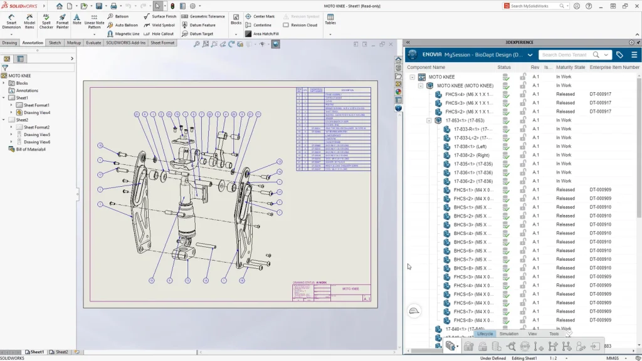642x361 pixels.
Task: Open the Simulation tab in action bar
Action: pos(508,334)
